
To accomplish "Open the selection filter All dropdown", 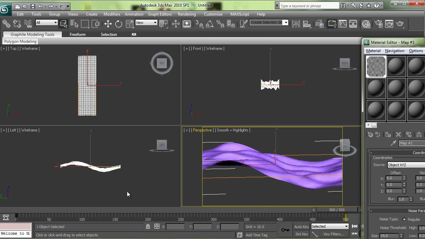I will click(x=46, y=23).
